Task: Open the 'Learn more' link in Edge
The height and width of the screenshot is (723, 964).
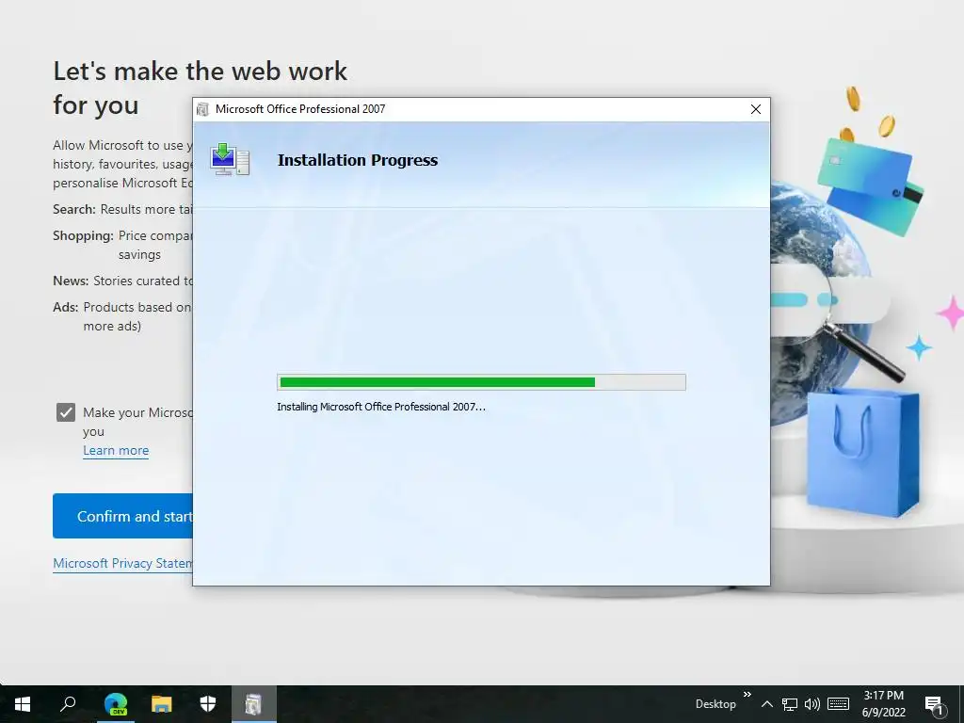Action: pyautogui.click(x=116, y=451)
